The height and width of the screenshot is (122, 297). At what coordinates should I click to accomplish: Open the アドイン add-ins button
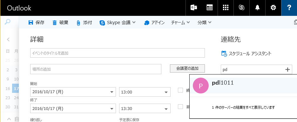pos(154,23)
